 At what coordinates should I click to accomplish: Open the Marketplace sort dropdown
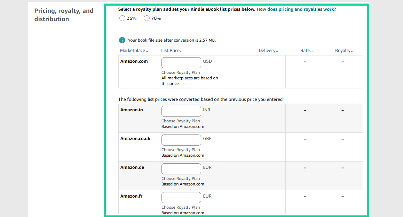[x=134, y=50]
